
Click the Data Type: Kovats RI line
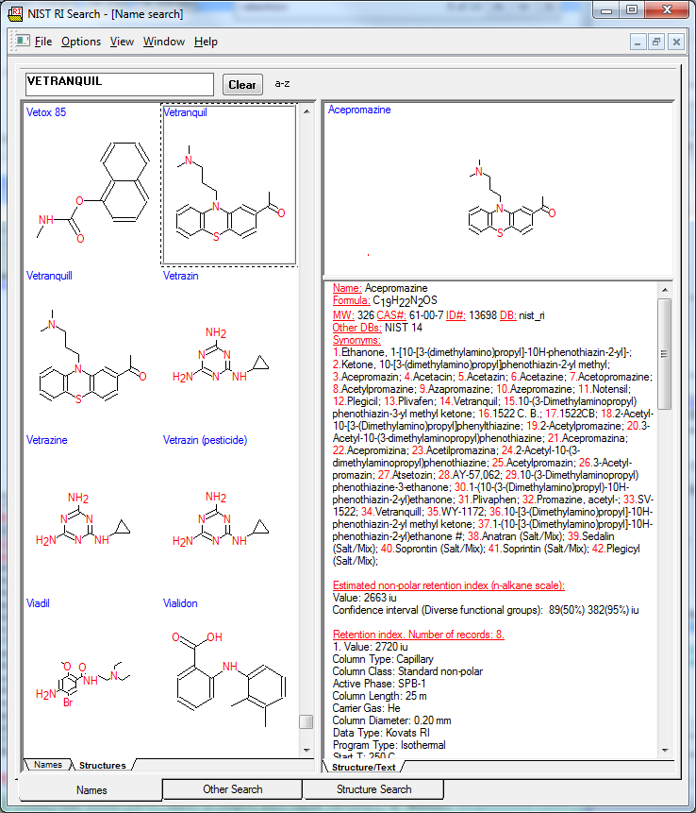381,733
